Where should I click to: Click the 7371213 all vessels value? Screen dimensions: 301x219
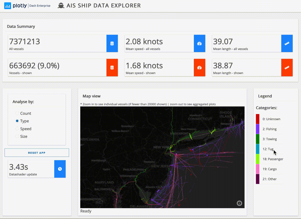point(25,42)
